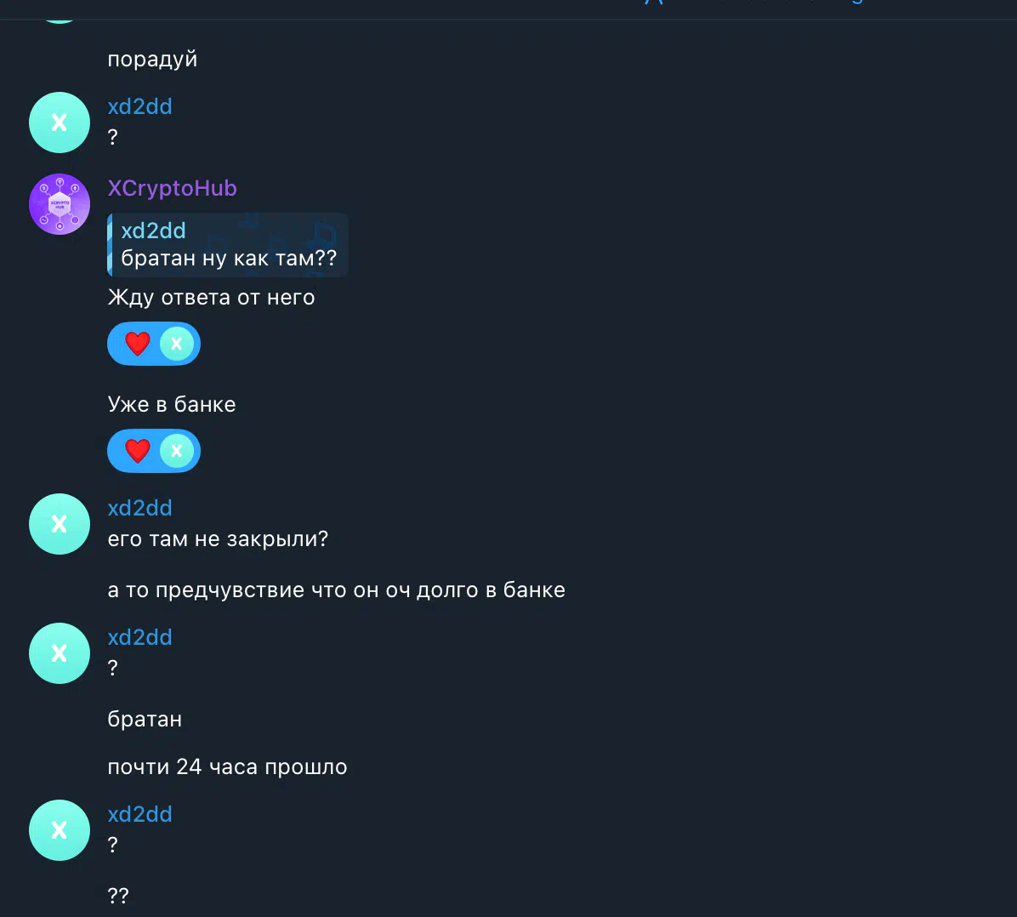Click xd2dd avatar directly above XCryptoHub's avatar

point(60,122)
